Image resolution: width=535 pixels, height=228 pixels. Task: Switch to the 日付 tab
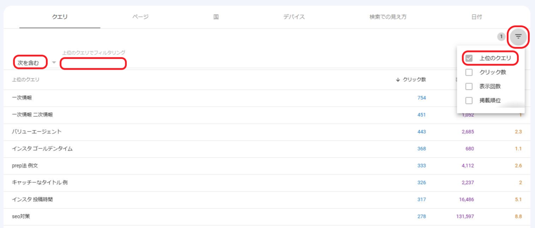476,17
